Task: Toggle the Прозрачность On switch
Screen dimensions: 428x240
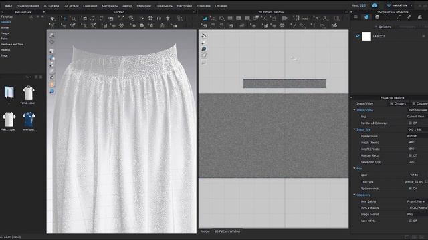Action: [x=411, y=188]
